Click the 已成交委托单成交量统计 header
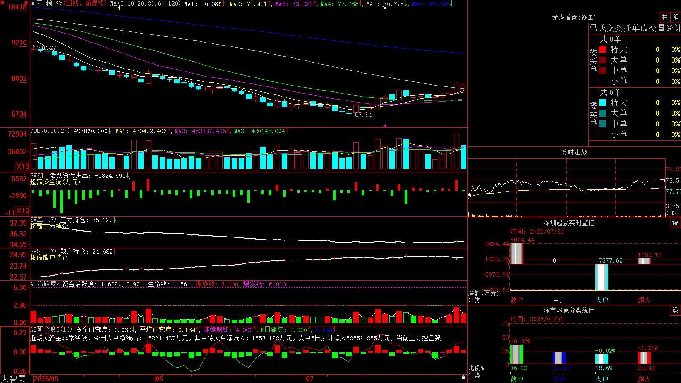 [x=635, y=28]
